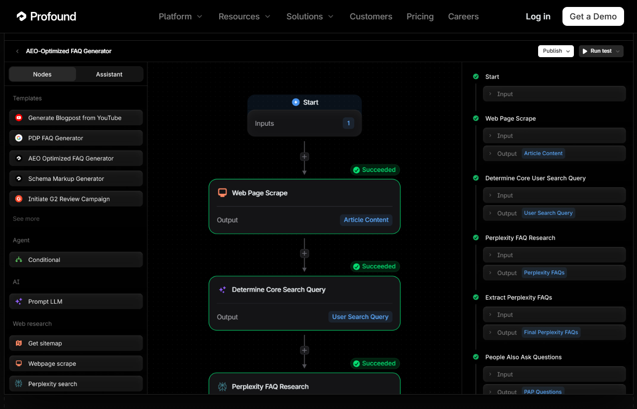637x409 pixels.
Task: Expand the Input row under Extract Perplexity FAQs
Action: (x=555, y=315)
